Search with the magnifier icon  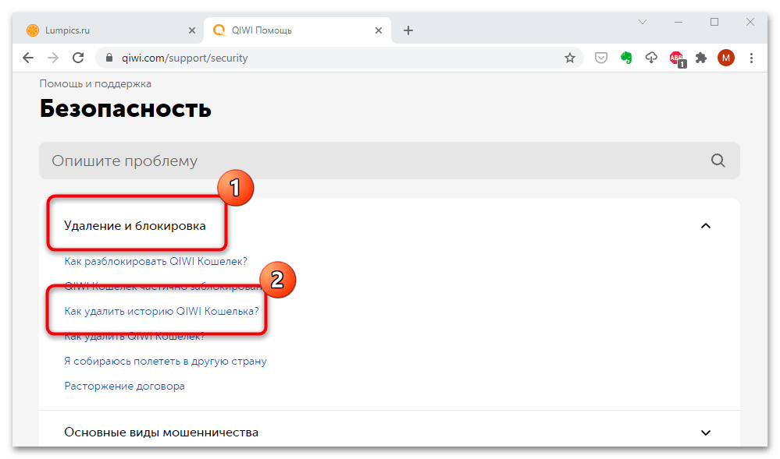(718, 161)
